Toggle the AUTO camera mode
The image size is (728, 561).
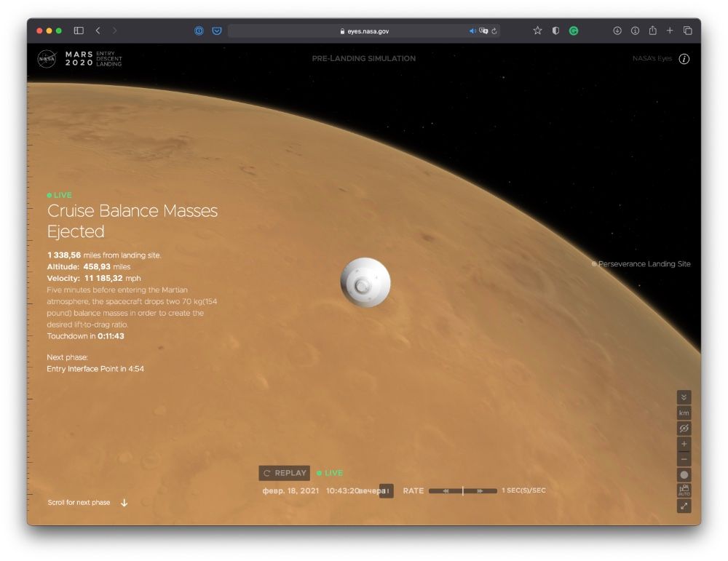pos(684,490)
